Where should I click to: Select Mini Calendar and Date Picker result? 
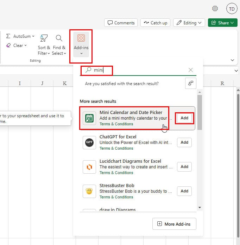[137, 118]
